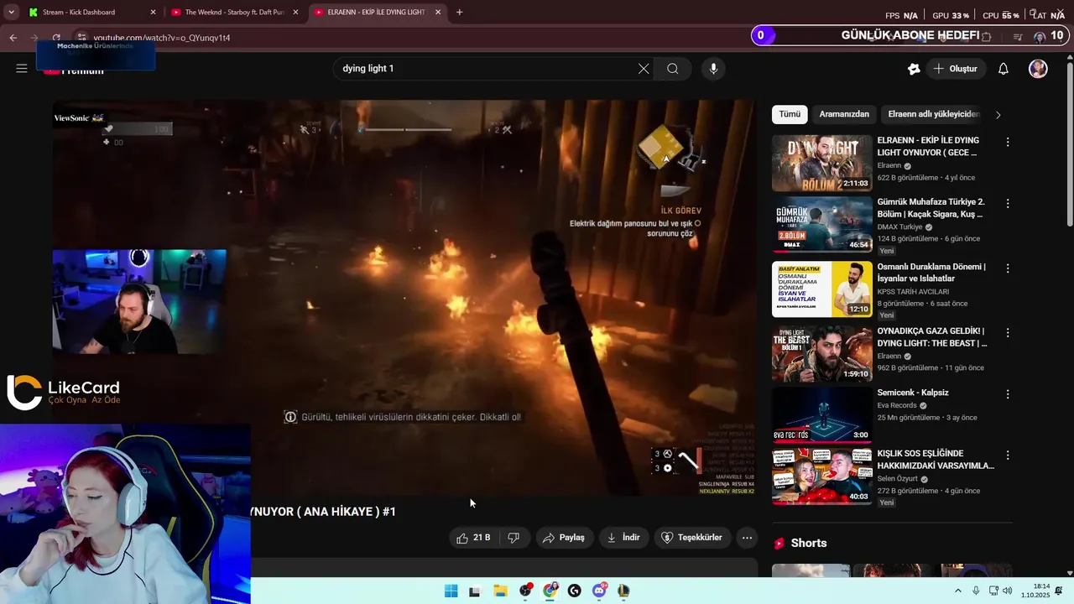Open KIŞLIK SOS EŞLİĞİNDE video thumbnail
Screen dimensions: 1074x604
[822, 476]
